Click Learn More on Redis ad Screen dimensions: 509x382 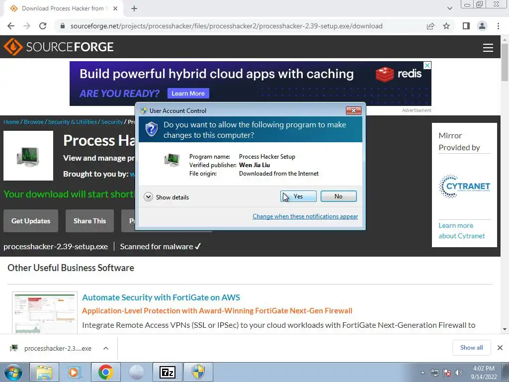[x=188, y=93]
